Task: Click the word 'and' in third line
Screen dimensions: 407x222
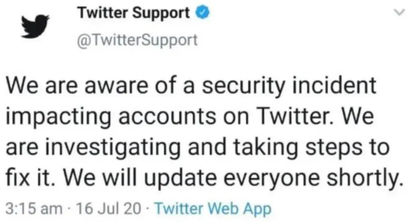Action: [x=207, y=147]
